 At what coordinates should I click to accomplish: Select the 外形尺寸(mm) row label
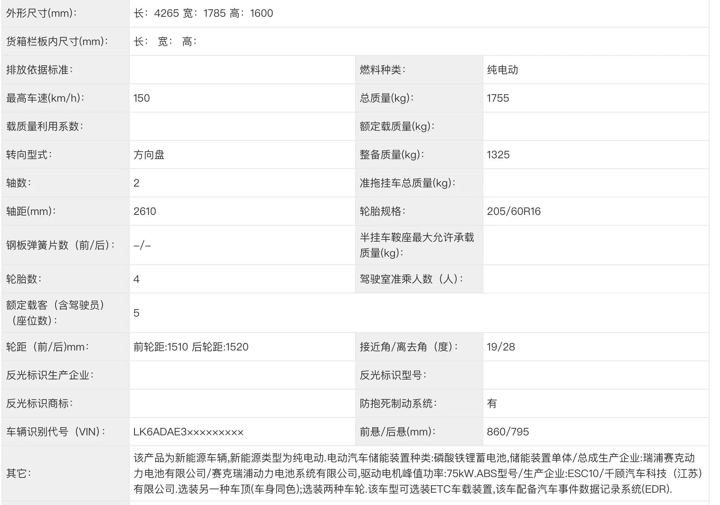tap(40, 13)
